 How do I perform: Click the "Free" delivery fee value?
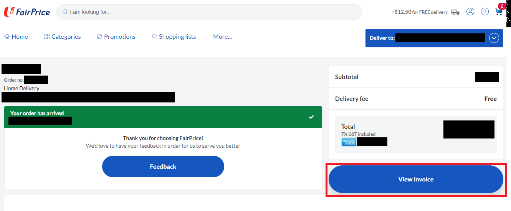pos(491,99)
